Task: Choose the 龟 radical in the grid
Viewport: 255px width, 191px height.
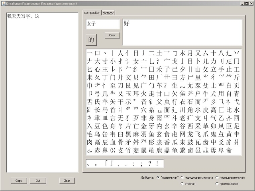Action: pyautogui.click(x=175, y=150)
